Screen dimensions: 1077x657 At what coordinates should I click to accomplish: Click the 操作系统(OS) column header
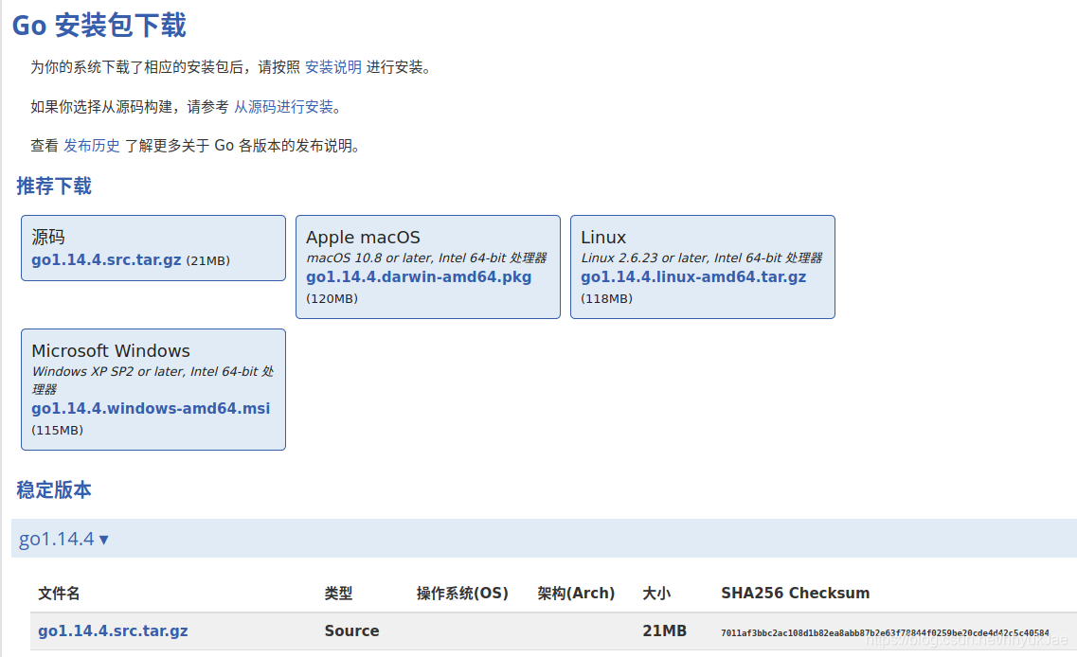click(x=462, y=594)
